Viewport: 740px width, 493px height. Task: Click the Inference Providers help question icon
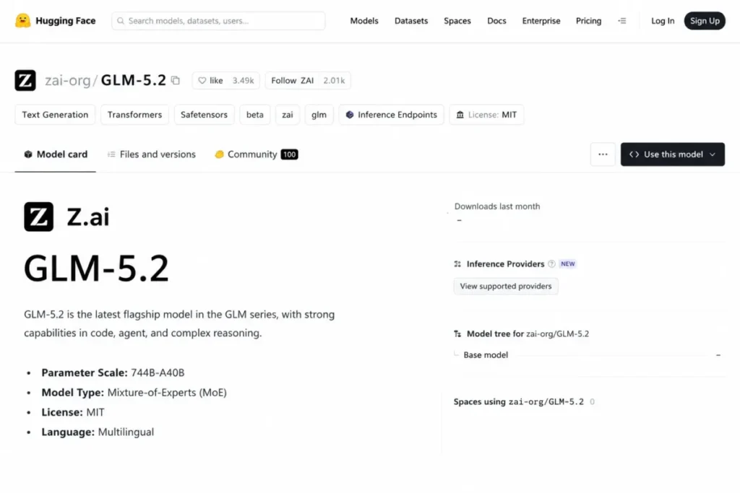coord(551,263)
